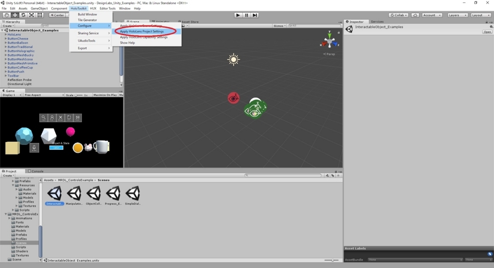Select the Rect transform tool

coord(40,15)
